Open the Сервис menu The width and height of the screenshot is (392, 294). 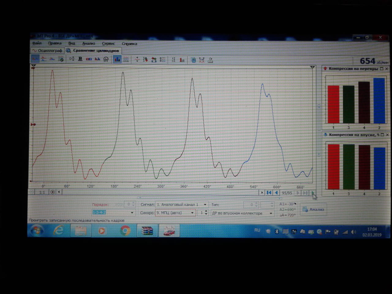coord(108,43)
